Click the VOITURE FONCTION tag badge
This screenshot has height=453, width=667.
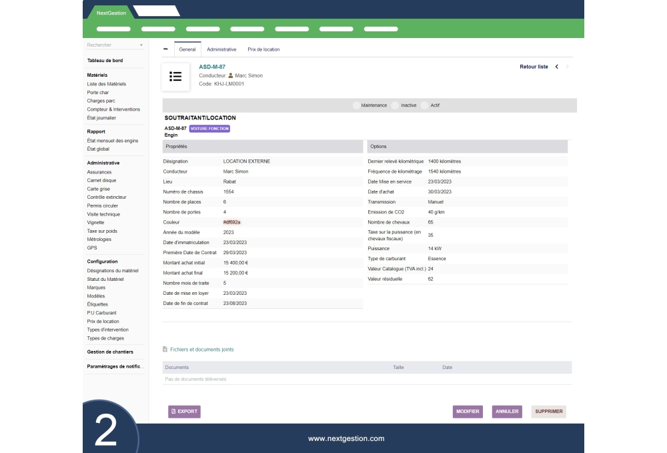tap(209, 129)
